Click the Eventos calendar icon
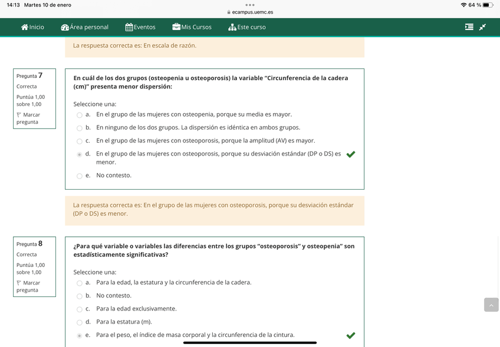The height and width of the screenshot is (347, 500). [x=129, y=27]
